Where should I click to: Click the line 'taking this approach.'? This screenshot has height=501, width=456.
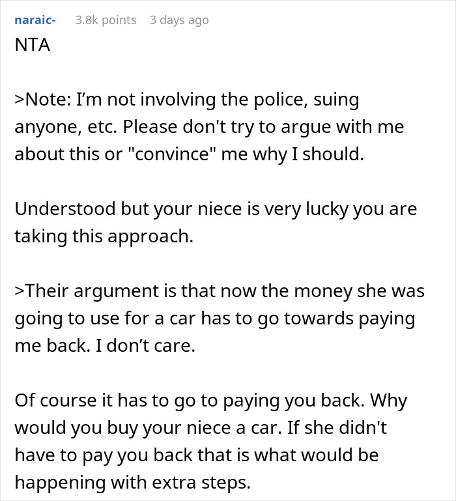point(104,237)
